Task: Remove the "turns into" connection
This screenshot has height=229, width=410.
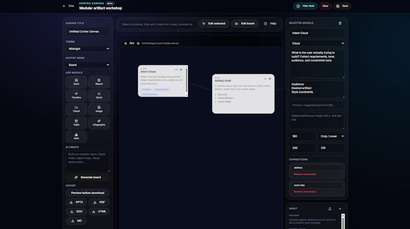Action: tap(304, 192)
